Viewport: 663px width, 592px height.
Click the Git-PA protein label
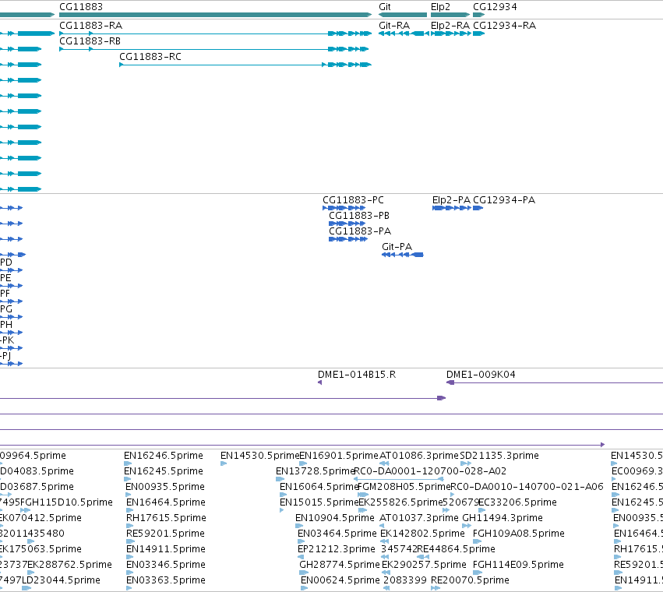(397, 246)
